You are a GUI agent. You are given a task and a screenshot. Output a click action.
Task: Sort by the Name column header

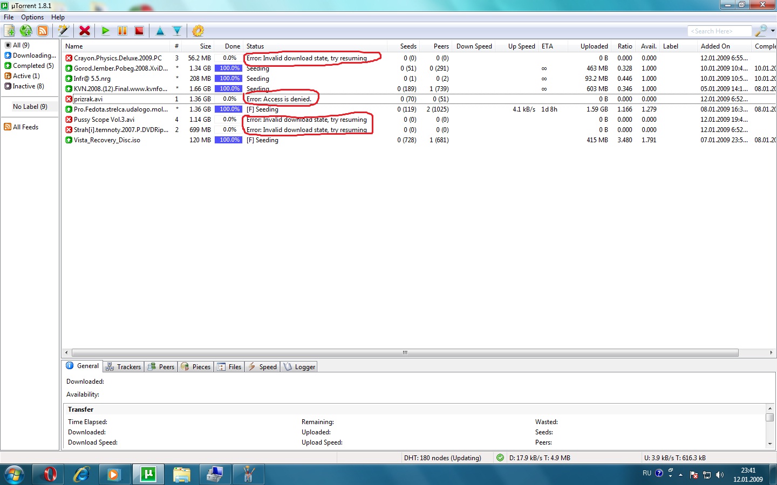[x=116, y=46]
